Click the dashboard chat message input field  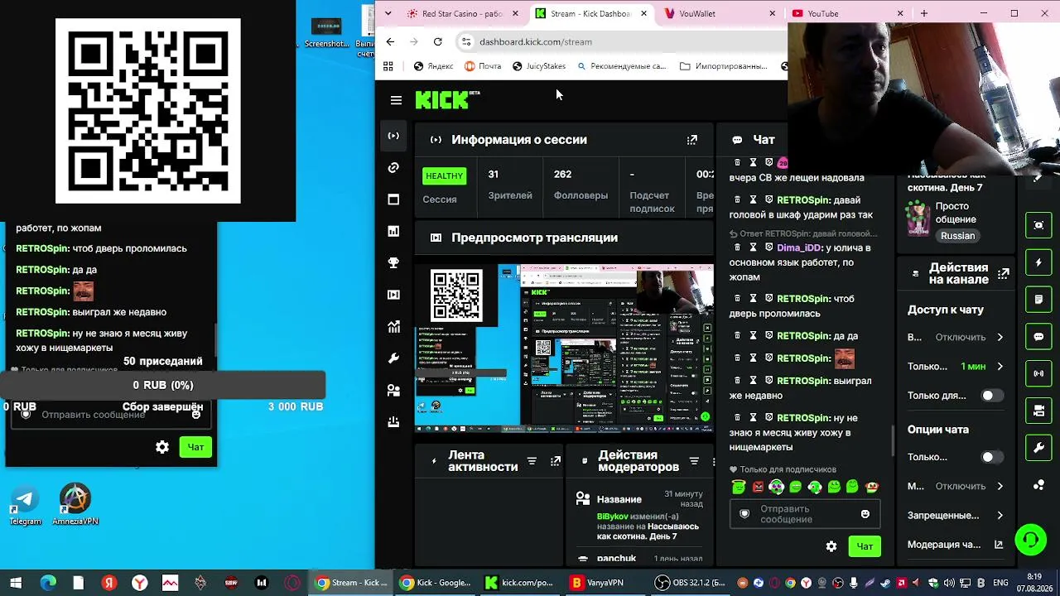[x=804, y=514]
